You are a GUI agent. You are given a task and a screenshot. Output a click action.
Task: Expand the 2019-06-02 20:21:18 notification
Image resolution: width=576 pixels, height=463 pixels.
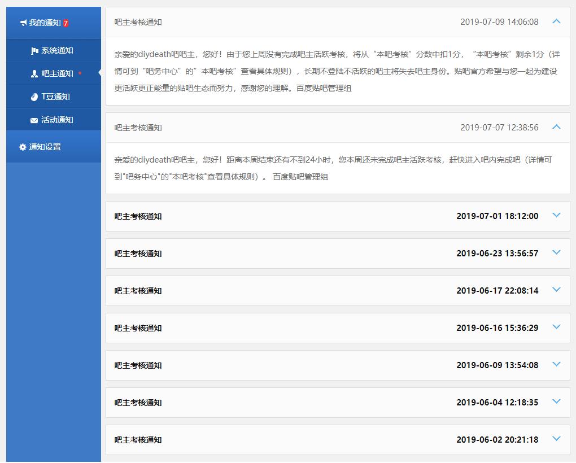pyautogui.click(x=557, y=439)
